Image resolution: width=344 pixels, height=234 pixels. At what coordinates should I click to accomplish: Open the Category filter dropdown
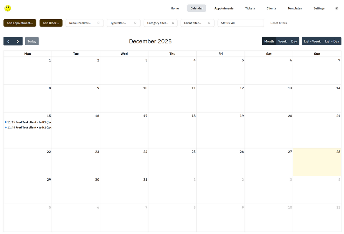pyautogui.click(x=160, y=23)
